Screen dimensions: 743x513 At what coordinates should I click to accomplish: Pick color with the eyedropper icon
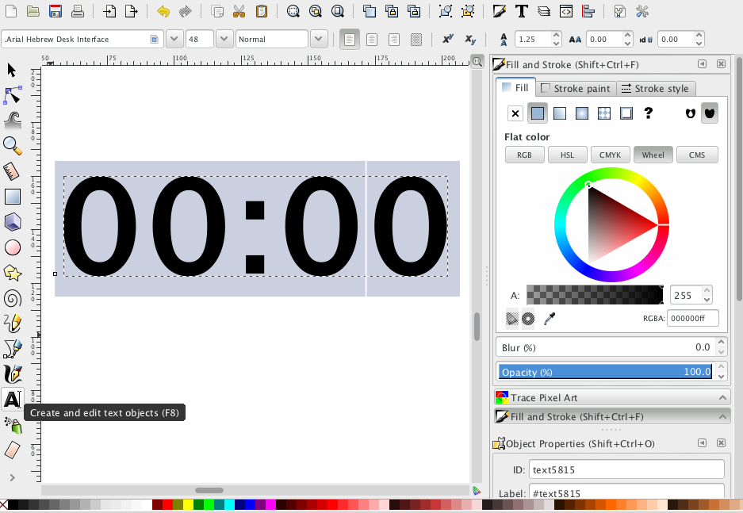point(550,319)
